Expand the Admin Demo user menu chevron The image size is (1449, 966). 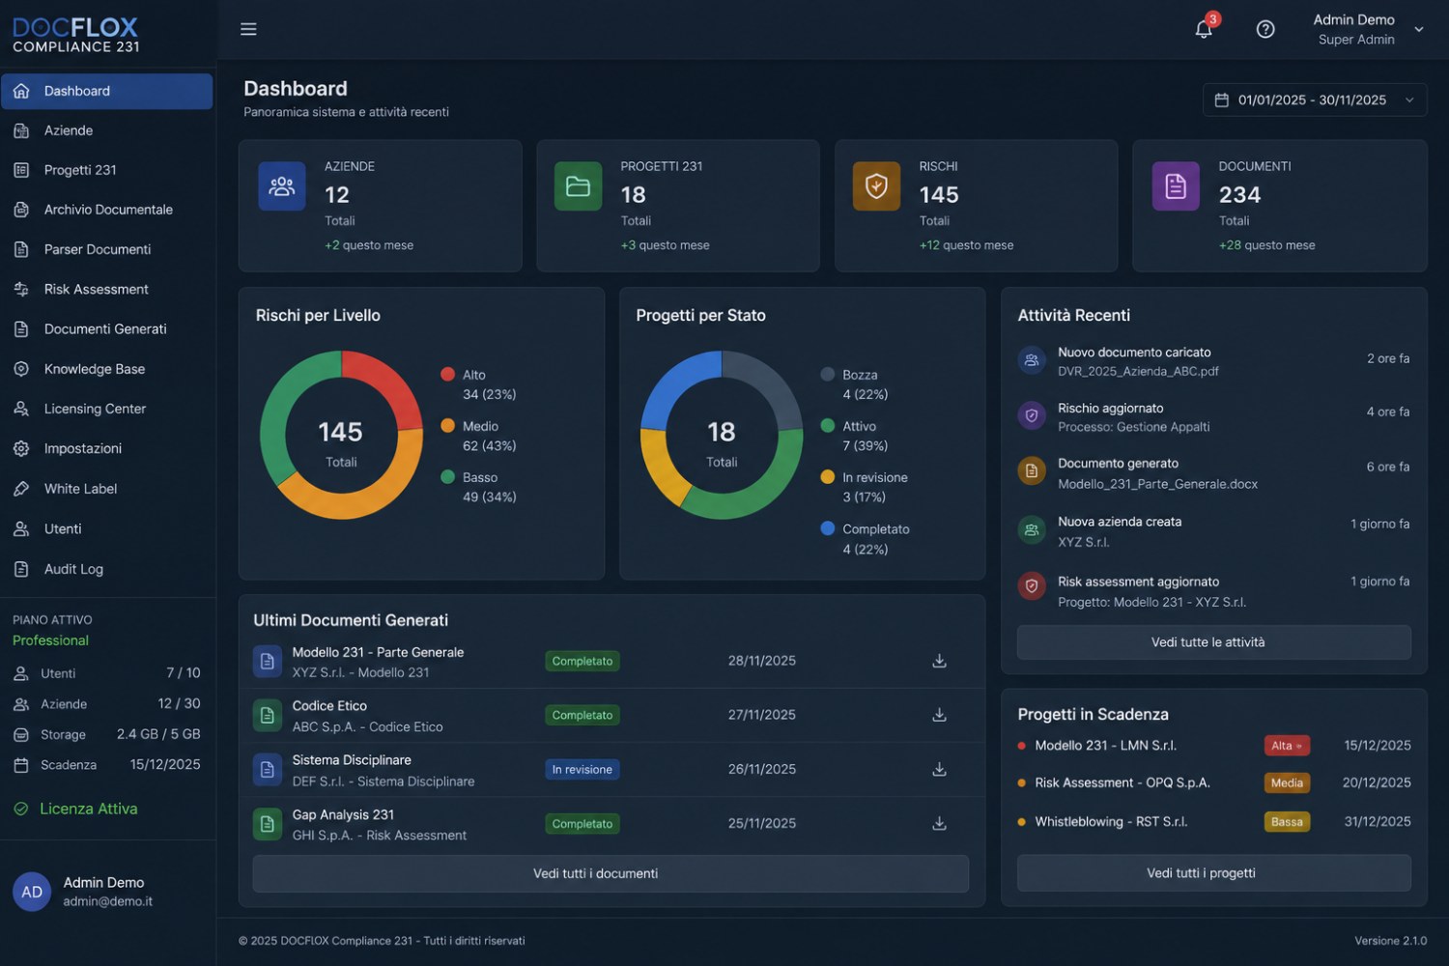pos(1419,29)
